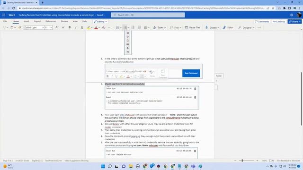Click the Decrease Indent icon
This screenshot has width=303, height=170.
[x=133, y=27]
